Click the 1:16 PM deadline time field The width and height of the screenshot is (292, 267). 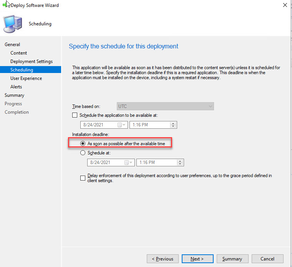[156, 163]
